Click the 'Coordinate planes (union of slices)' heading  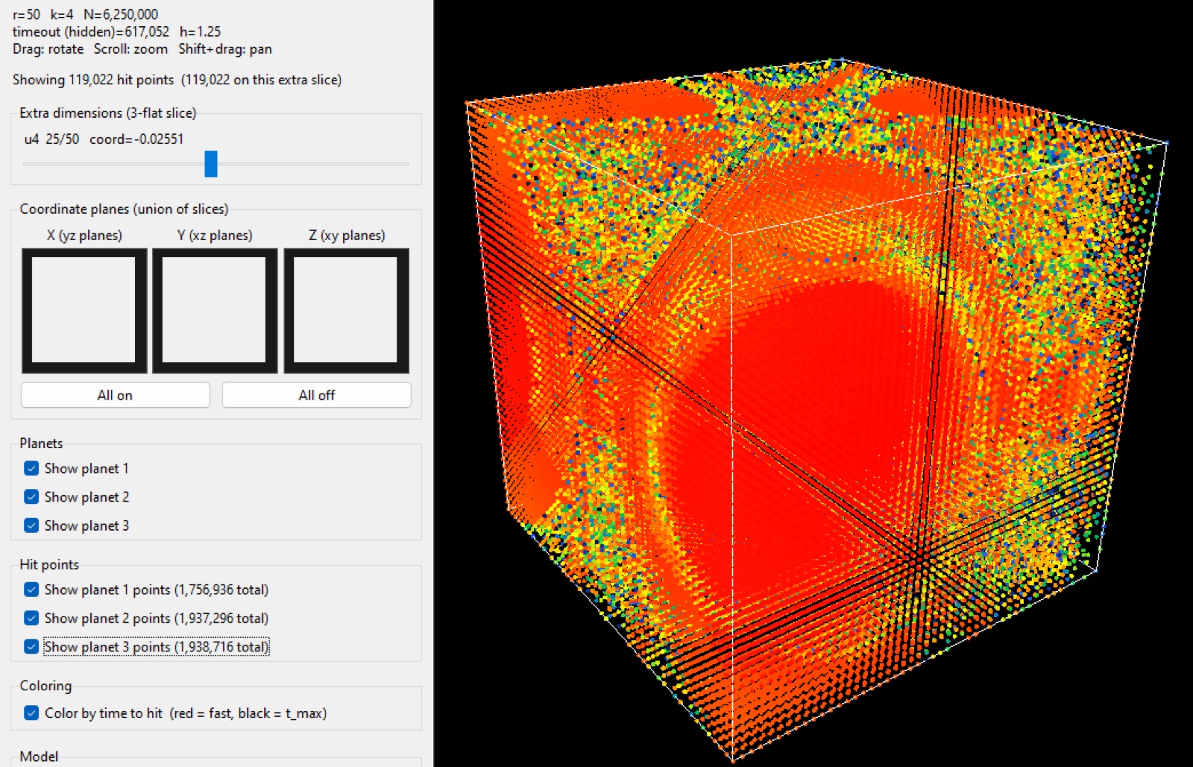tap(124, 209)
